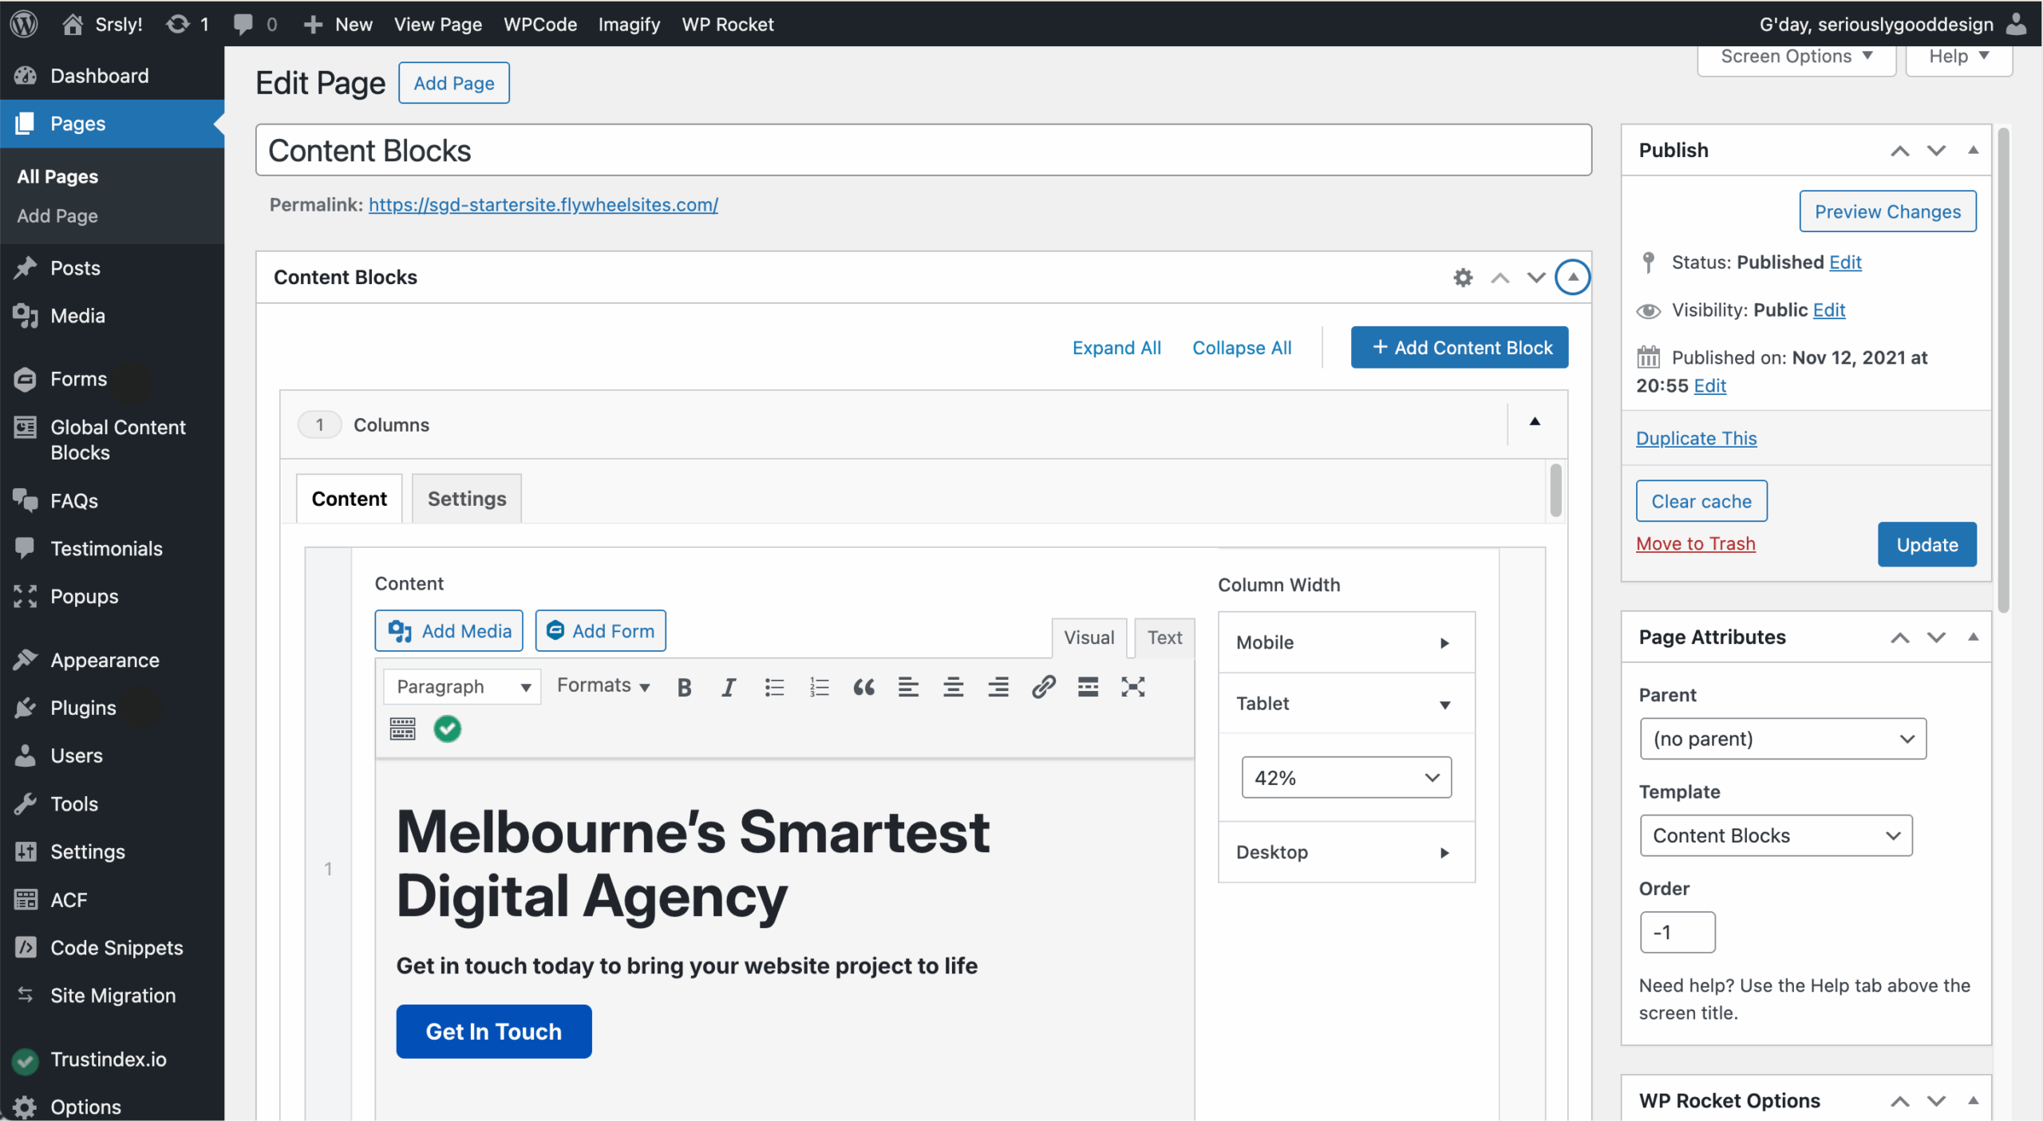Toggle the Publish panel arrow
The image size is (2043, 1121).
point(1973,150)
